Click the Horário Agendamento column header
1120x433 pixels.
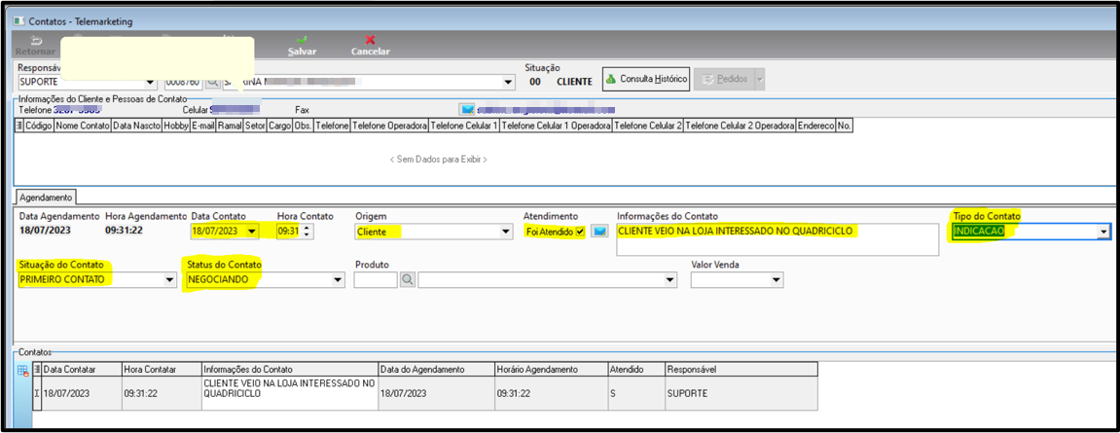[550, 370]
